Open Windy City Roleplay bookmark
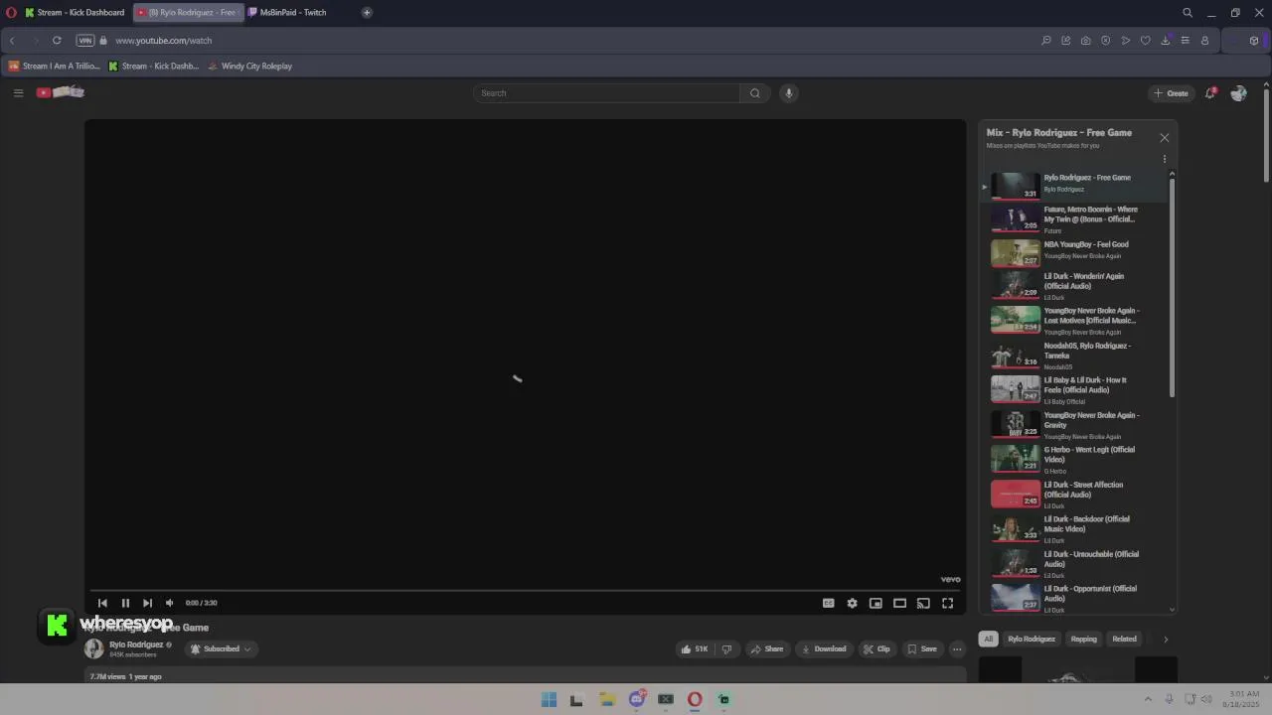 point(249,67)
